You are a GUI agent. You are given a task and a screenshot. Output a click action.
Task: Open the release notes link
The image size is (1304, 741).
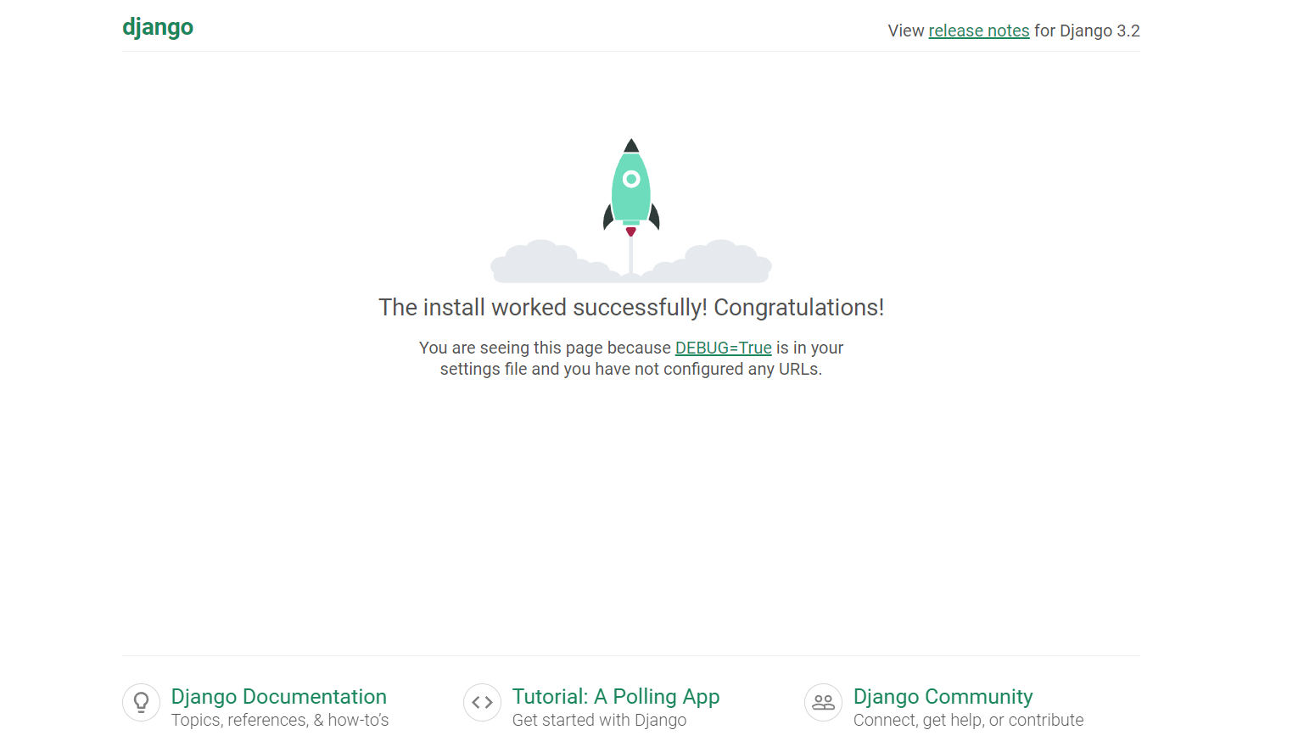tap(979, 31)
